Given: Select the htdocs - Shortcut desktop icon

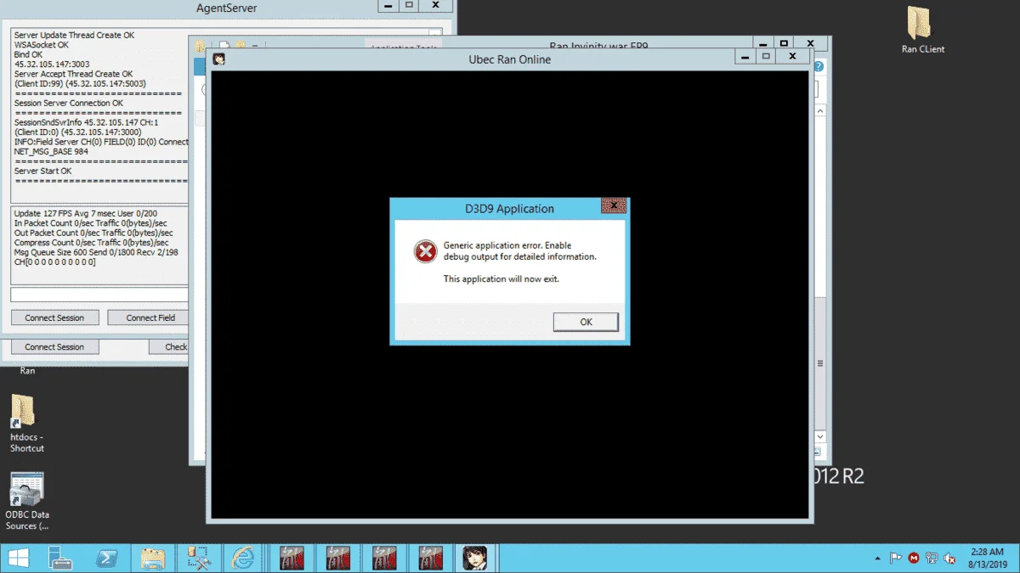Looking at the screenshot, I should click(26, 423).
